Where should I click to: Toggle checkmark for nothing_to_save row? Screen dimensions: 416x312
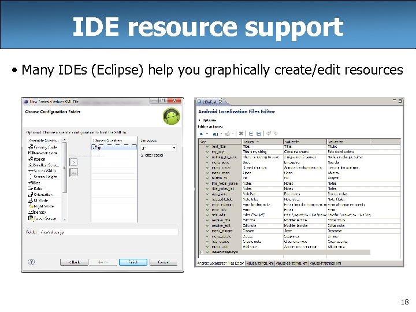pyautogui.click(x=207, y=157)
